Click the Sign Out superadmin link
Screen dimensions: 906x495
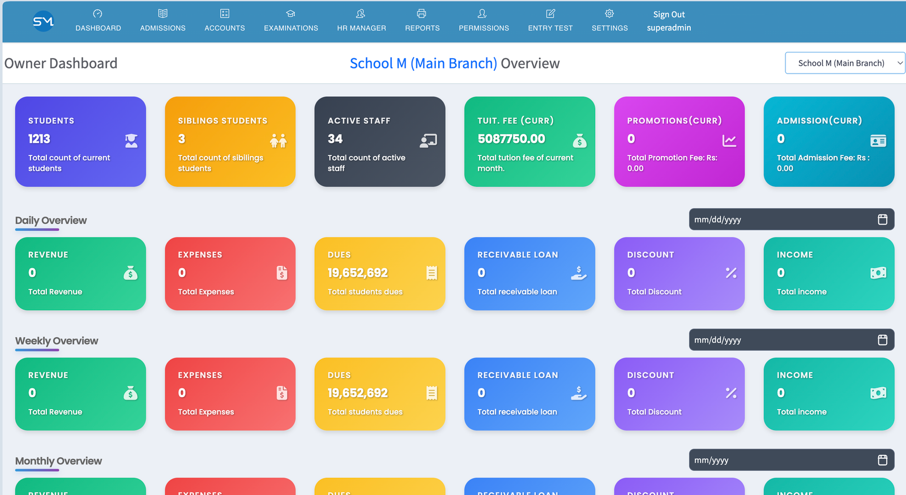(x=669, y=21)
